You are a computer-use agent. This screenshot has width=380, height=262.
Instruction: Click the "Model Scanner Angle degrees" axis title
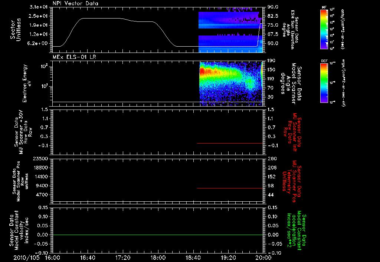coord(291,84)
